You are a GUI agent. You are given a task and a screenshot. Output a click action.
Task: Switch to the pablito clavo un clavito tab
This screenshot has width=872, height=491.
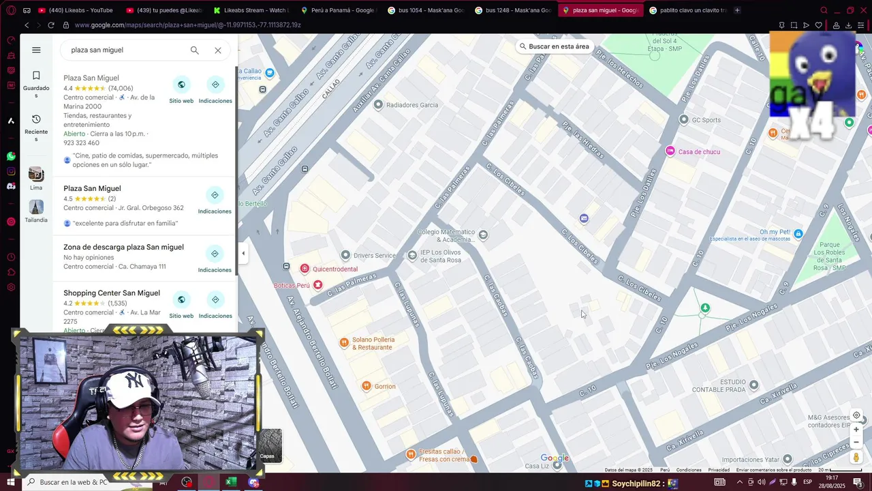[x=687, y=10]
